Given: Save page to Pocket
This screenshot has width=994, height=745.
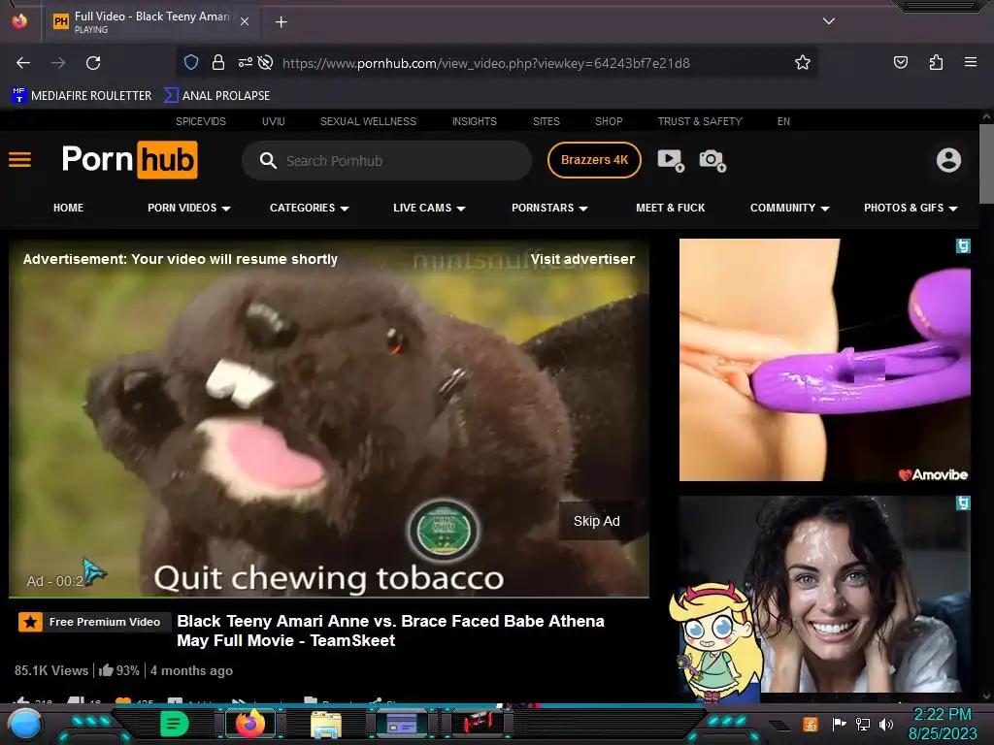Looking at the screenshot, I should pos(900,62).
